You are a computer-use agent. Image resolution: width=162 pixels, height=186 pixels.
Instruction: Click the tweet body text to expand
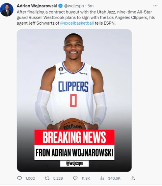click(86, 18)
